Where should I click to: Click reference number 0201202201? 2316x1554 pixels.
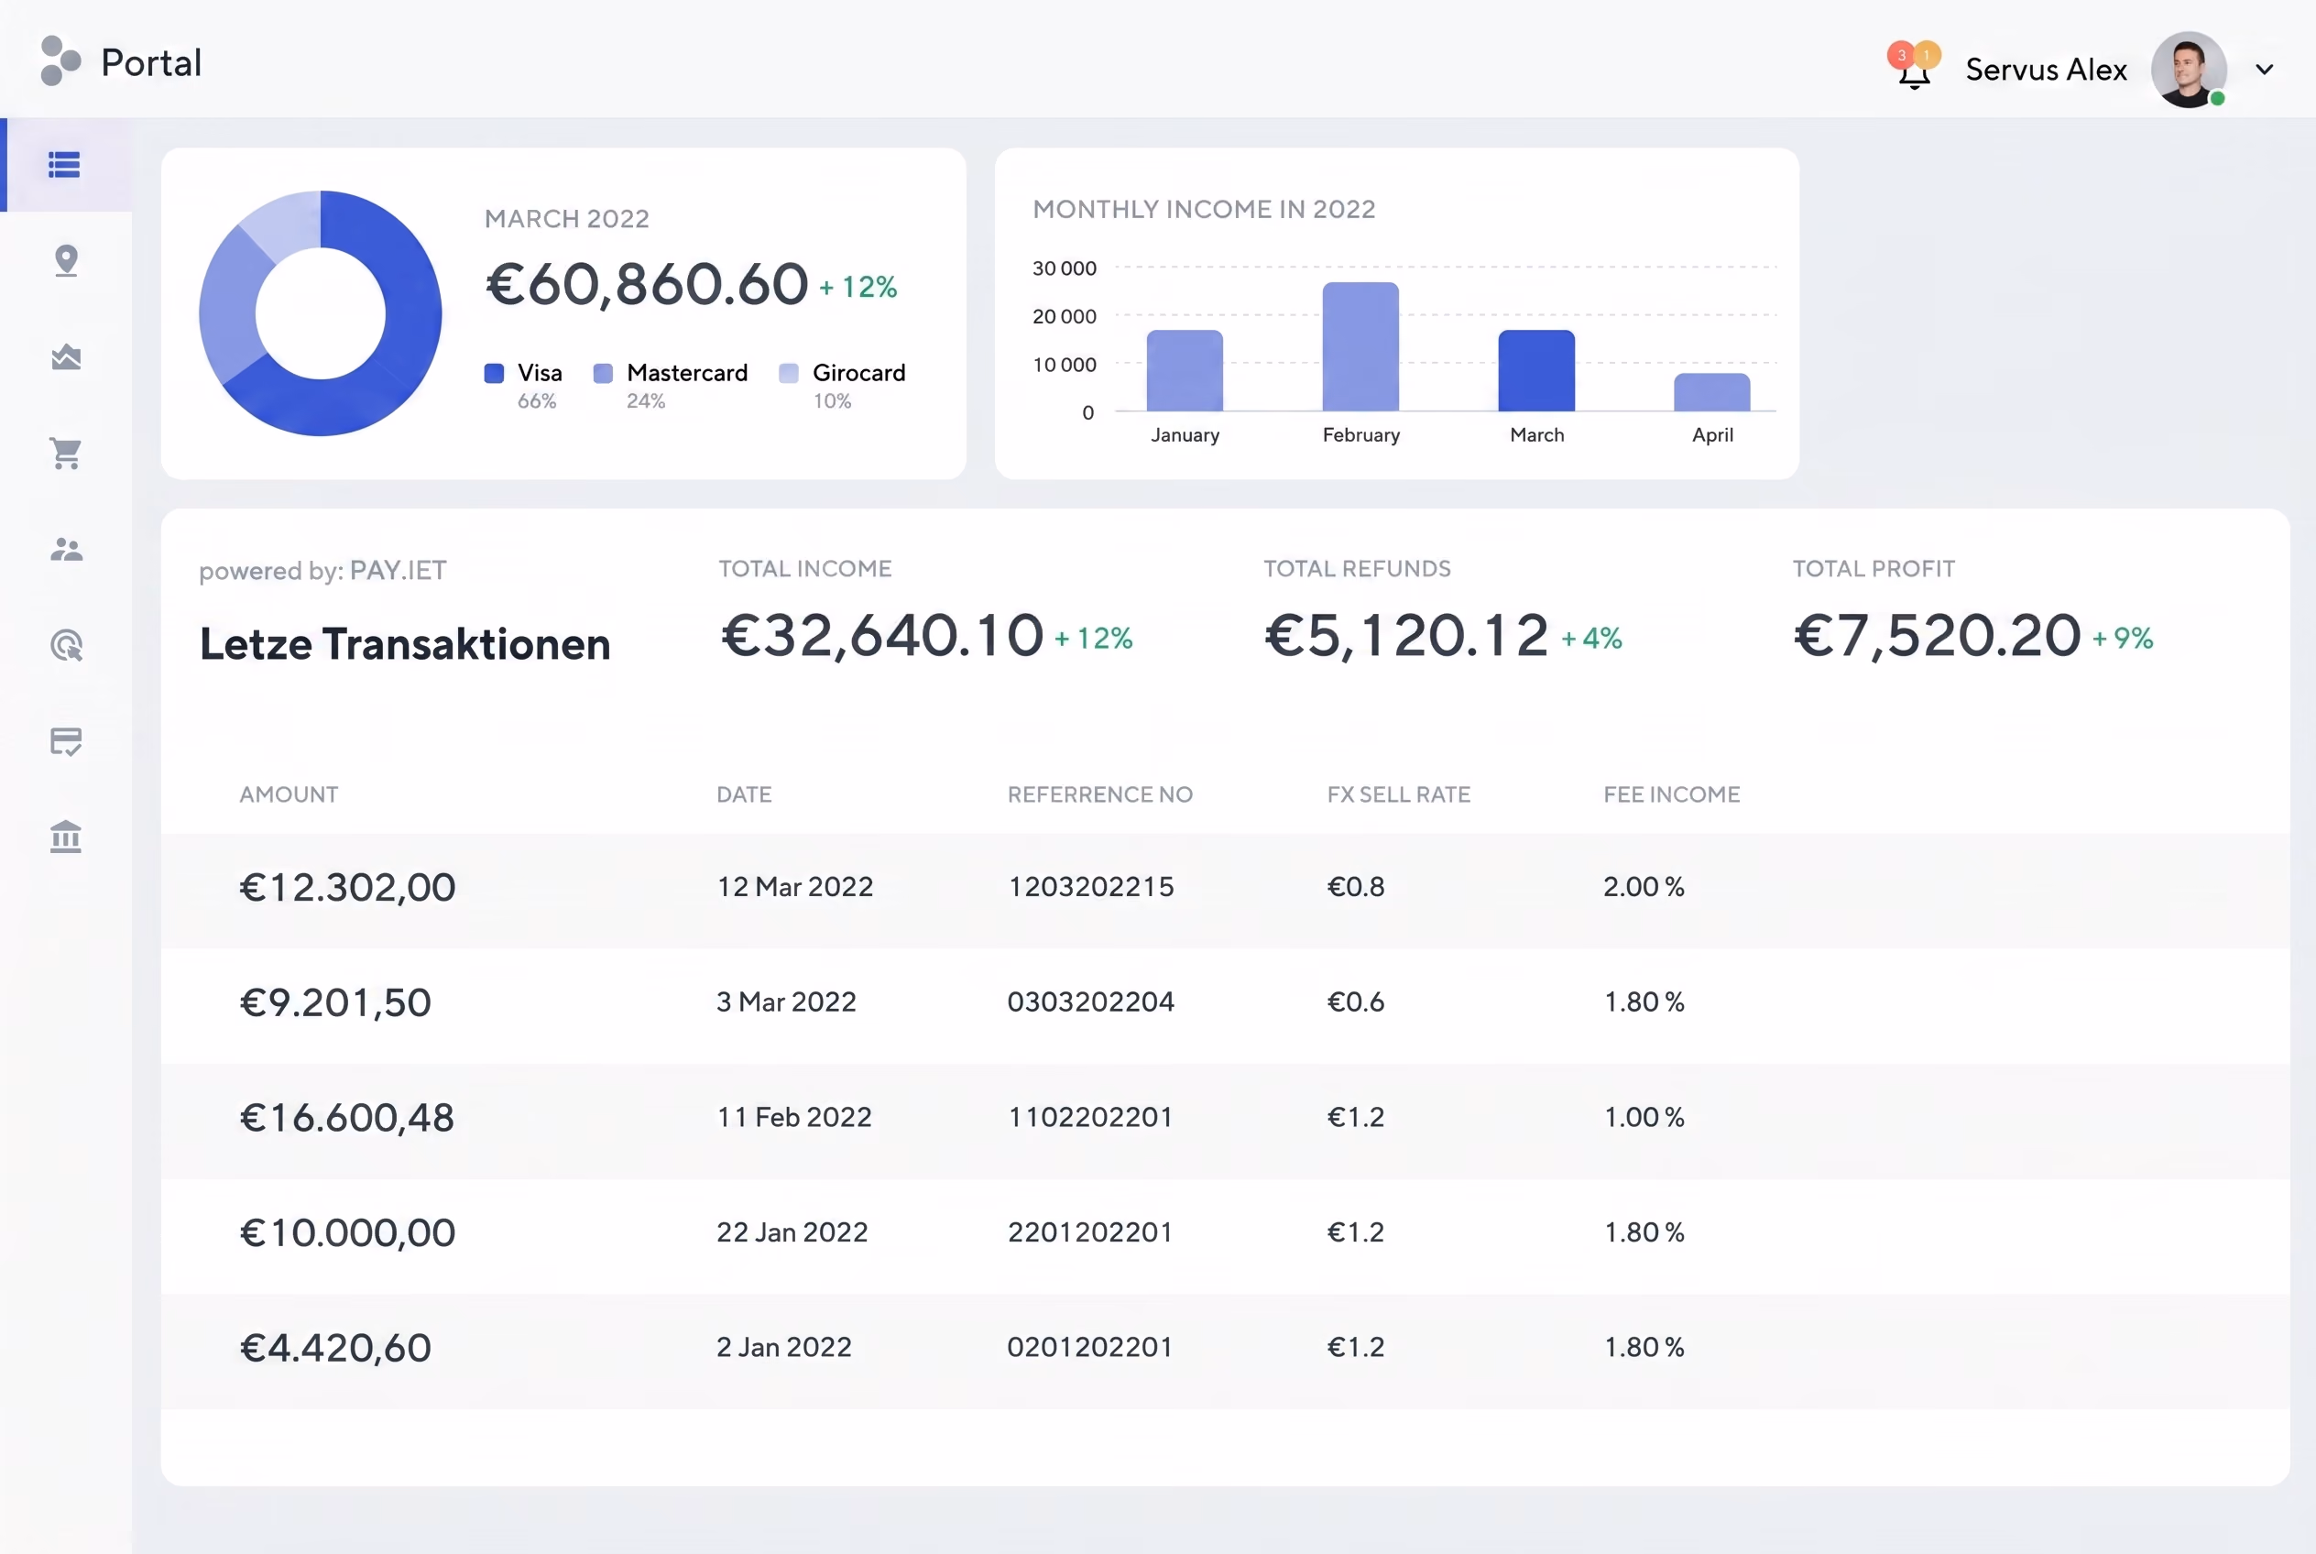click(x=1090, y=1346)
